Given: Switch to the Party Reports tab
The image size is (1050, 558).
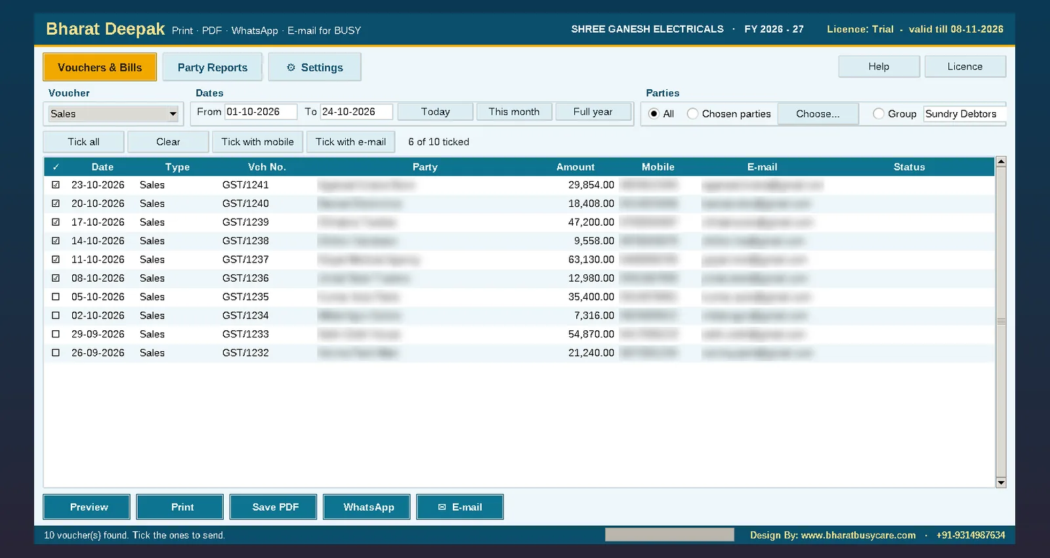Looking at the screenshot, I should (213, 67).
